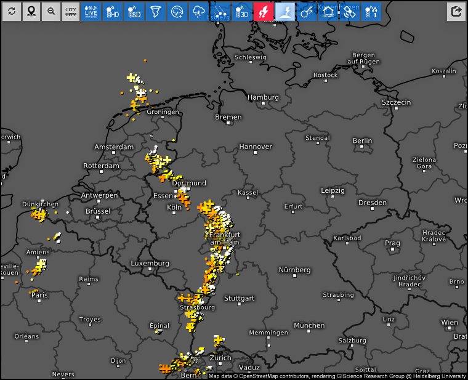
Task: Click the Berlin city label
Action: (362, 140)
